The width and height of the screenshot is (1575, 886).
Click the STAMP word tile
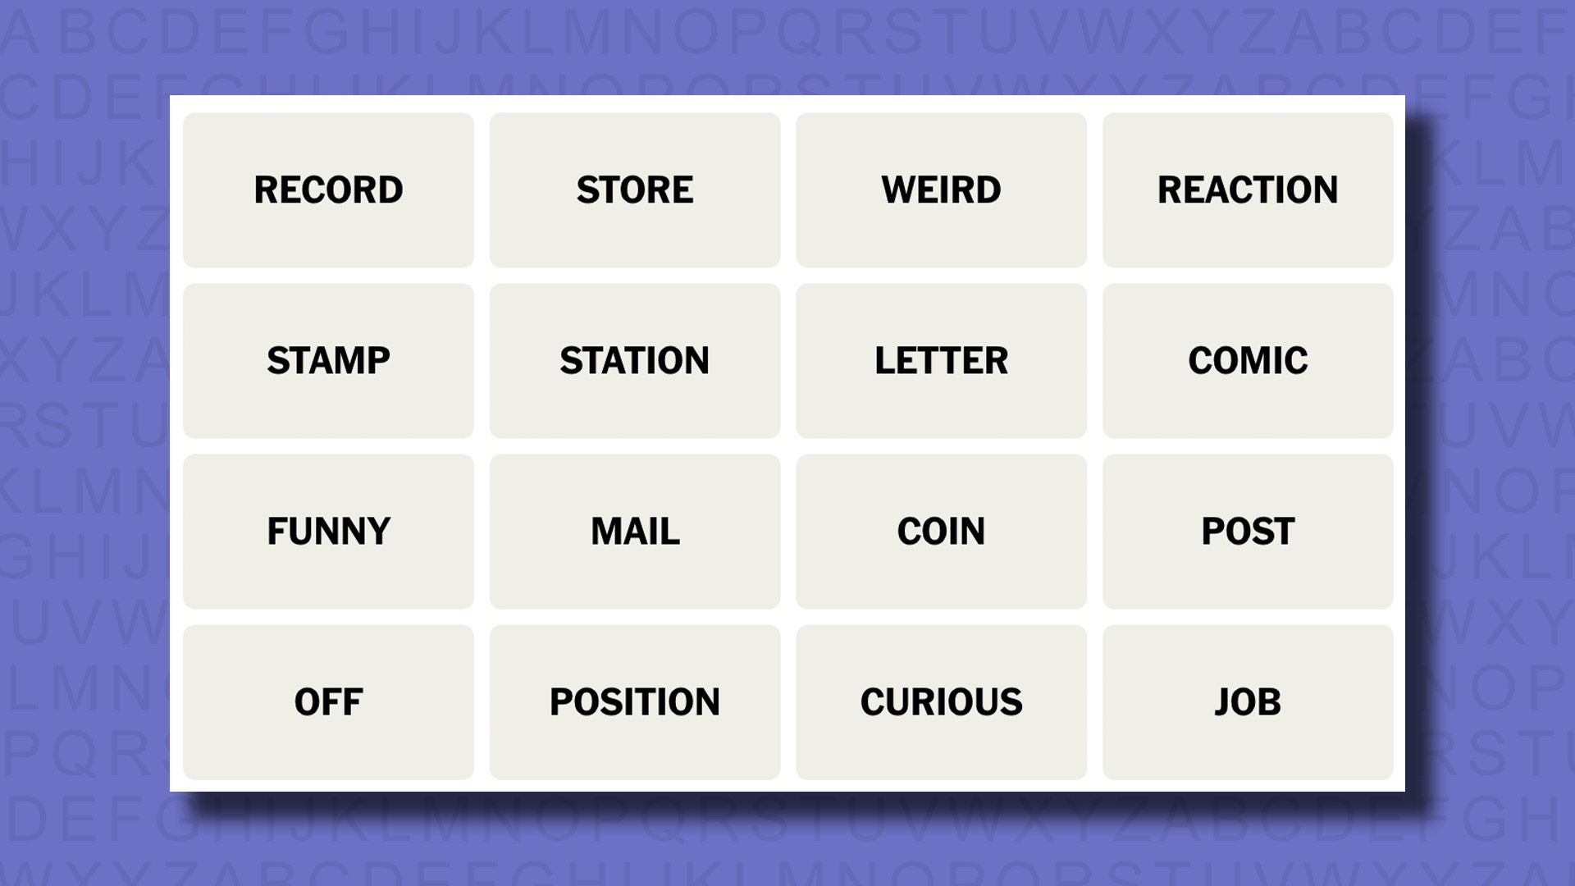click(328, 359)
